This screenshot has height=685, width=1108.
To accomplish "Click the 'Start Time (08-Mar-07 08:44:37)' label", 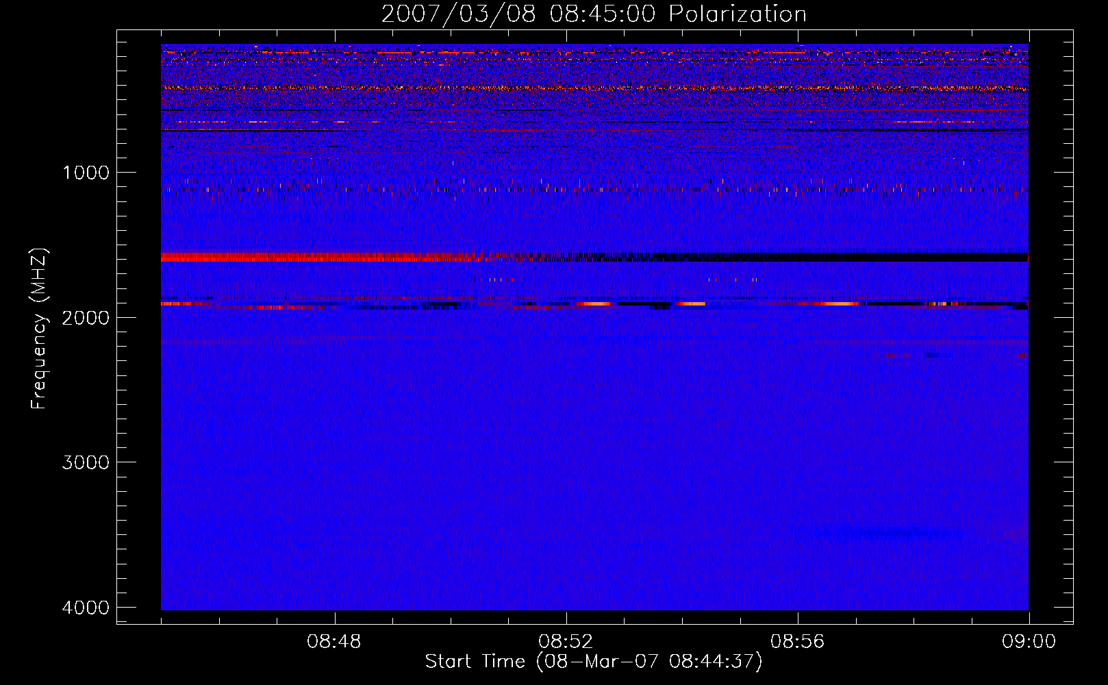I will click(594, 662).
